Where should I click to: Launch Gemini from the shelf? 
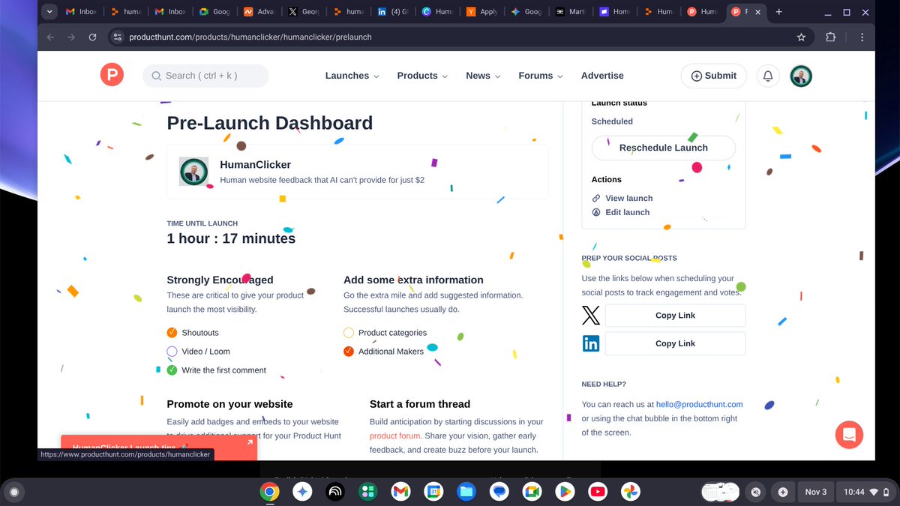302,492
